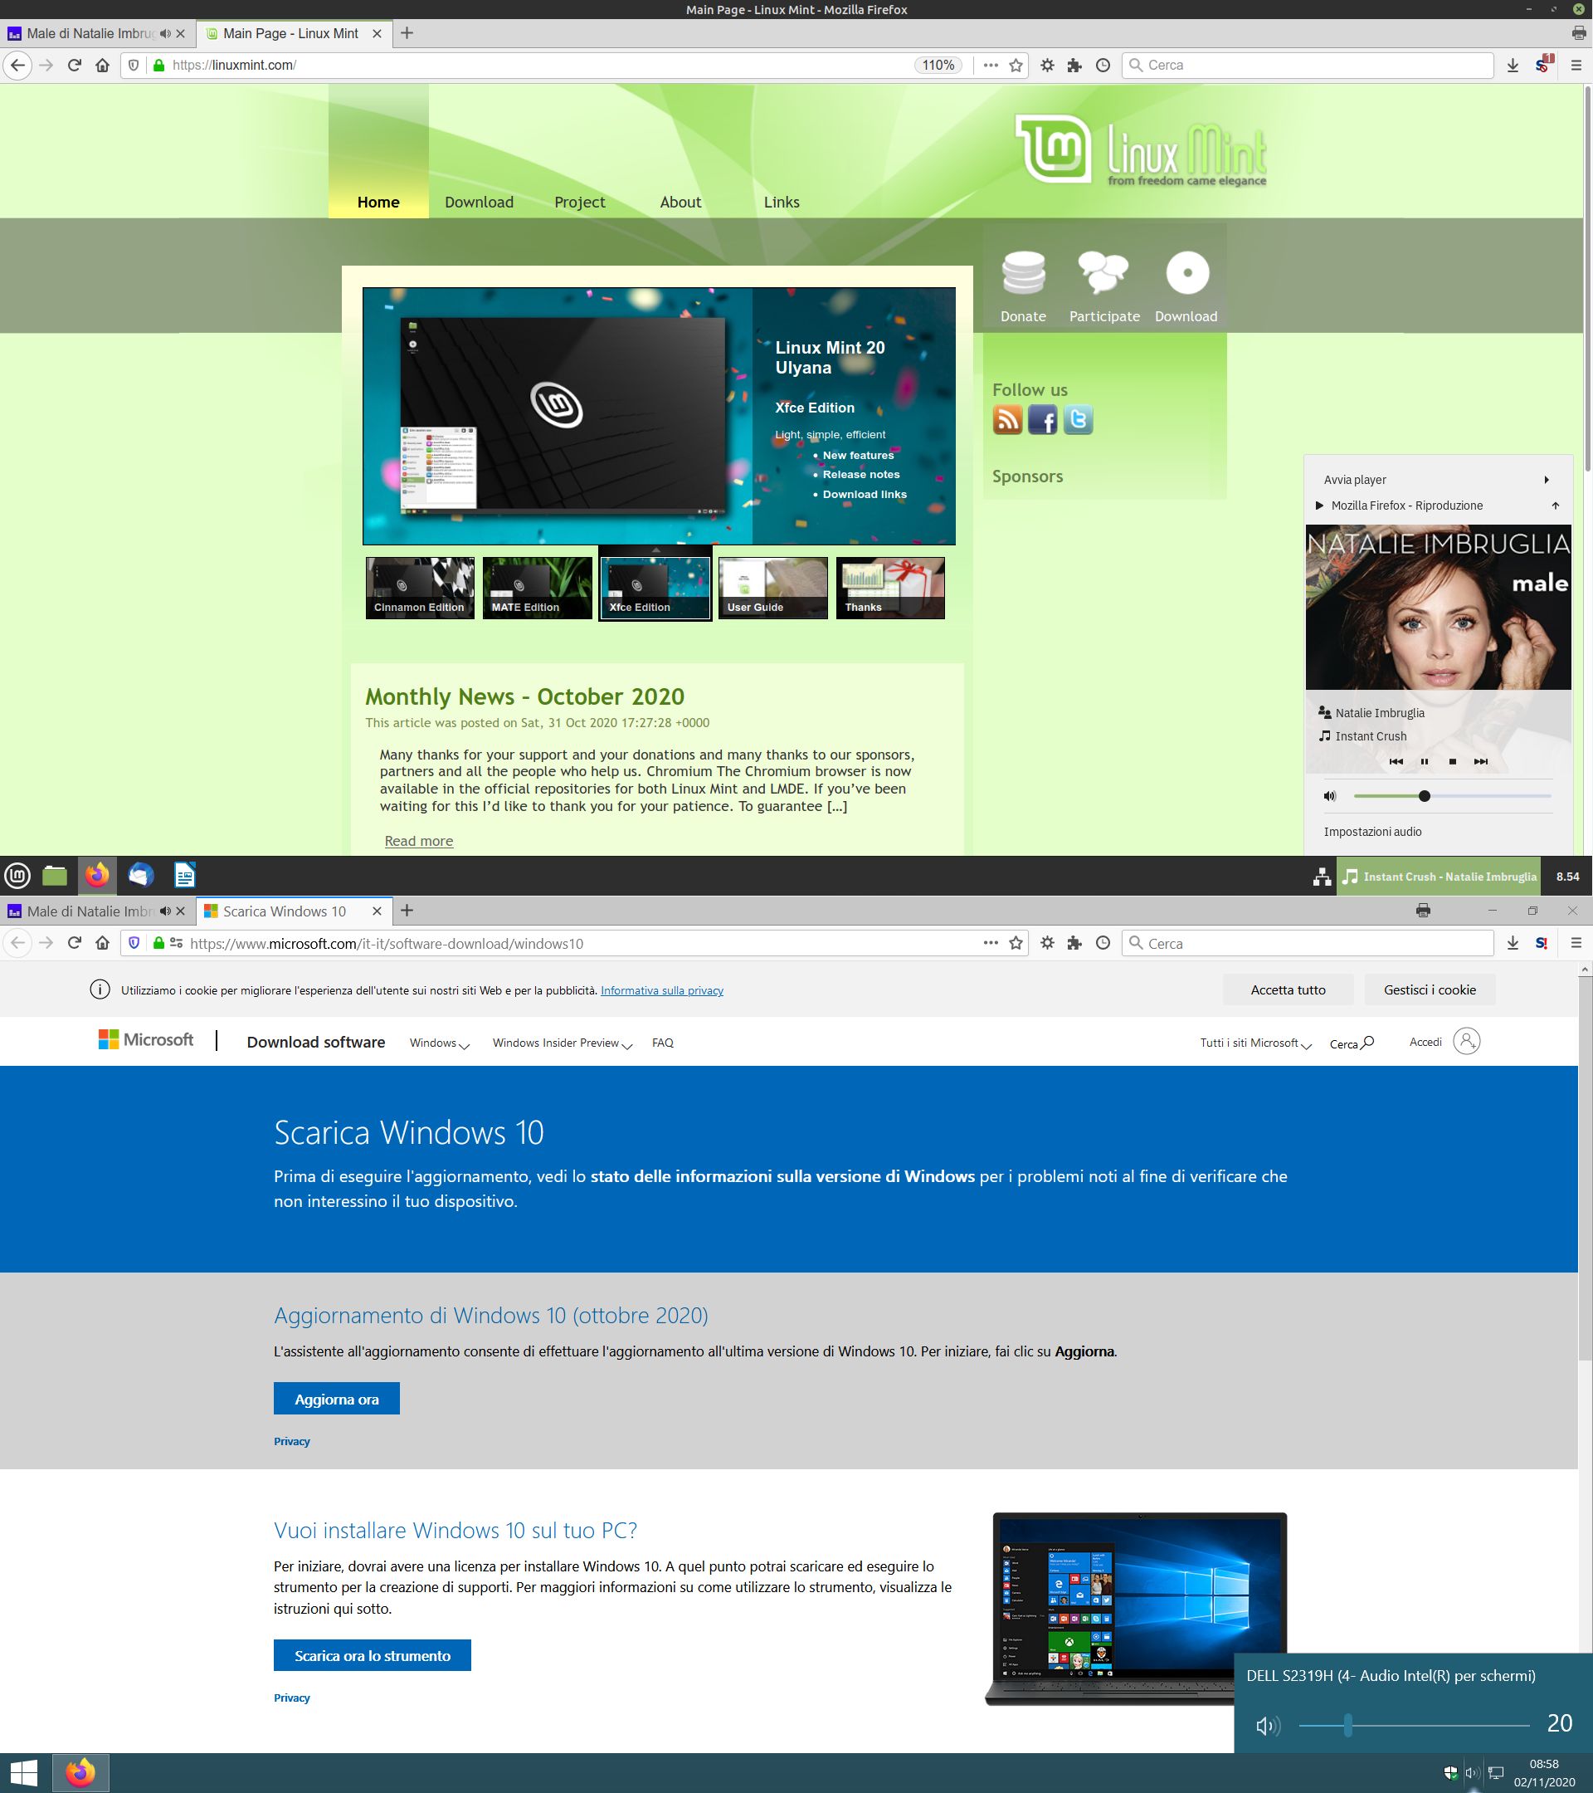
Task: Bookmark the microsoft.com page with star
Action: [1016, 943]
